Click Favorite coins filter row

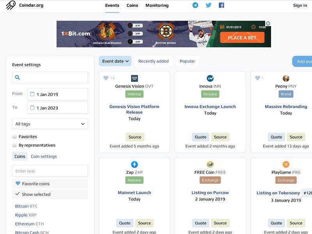pyautogui.click(x=50, y=184)
